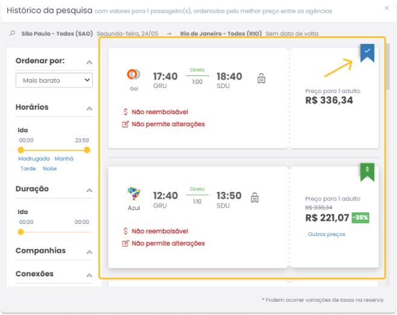
Task: Click the search magnifier icon
Action: [12, 34]
